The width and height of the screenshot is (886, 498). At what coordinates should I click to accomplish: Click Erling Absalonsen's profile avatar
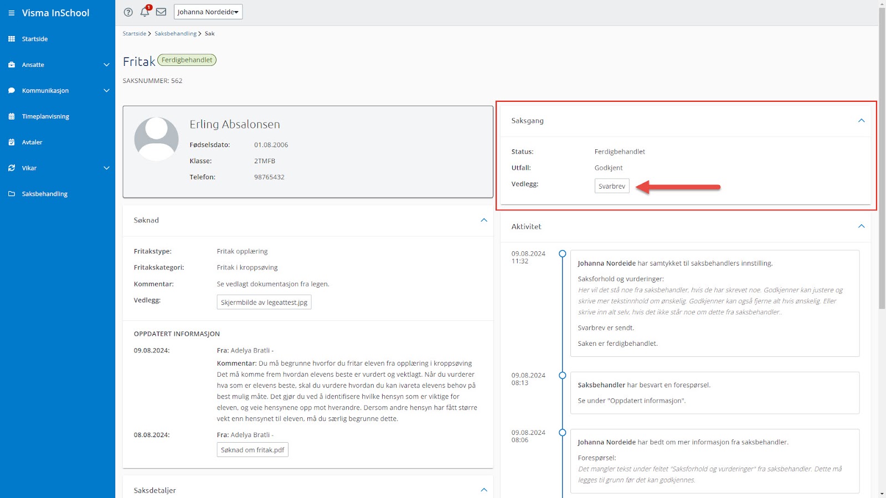pyautogui.click(x=156, y=139)
